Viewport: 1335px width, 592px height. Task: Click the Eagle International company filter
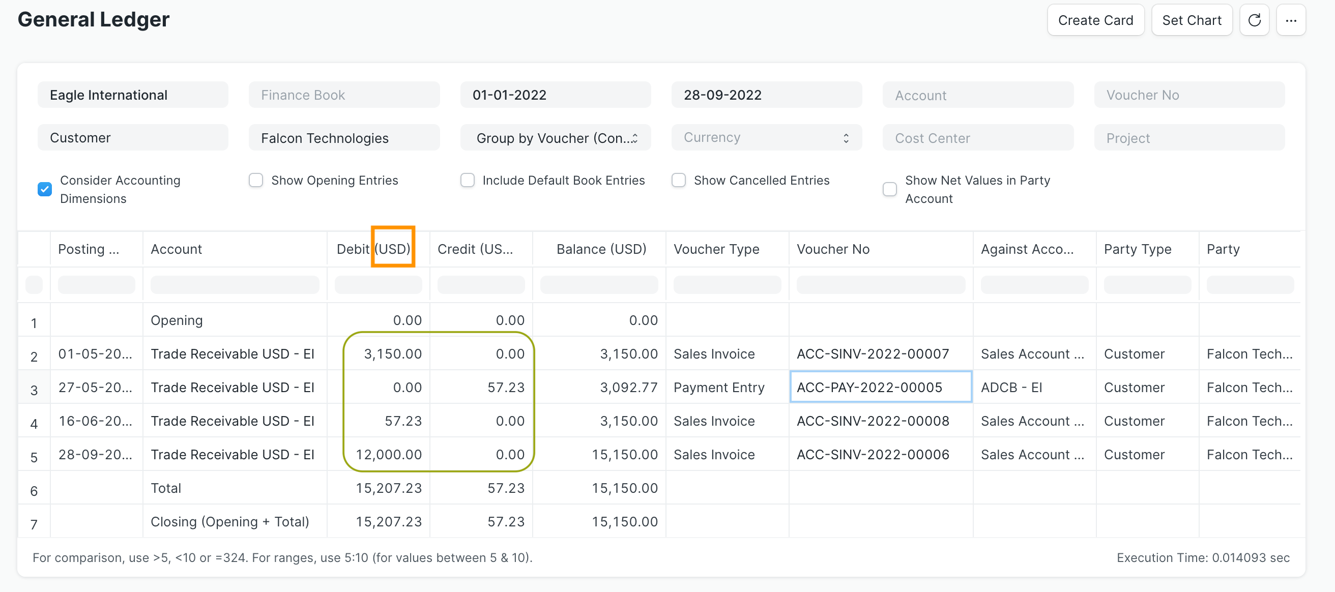(x=133, y=94)
